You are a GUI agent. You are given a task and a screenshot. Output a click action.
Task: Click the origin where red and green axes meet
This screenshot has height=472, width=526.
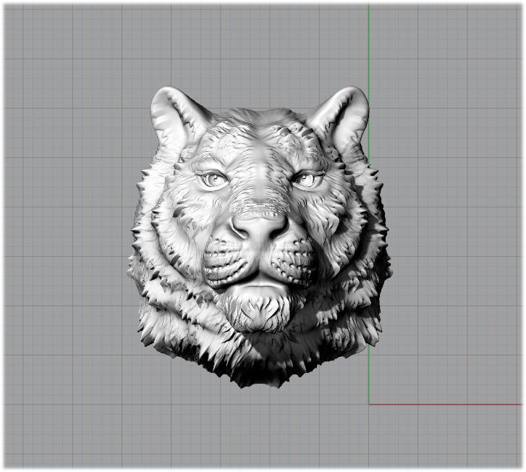[369, 404]
